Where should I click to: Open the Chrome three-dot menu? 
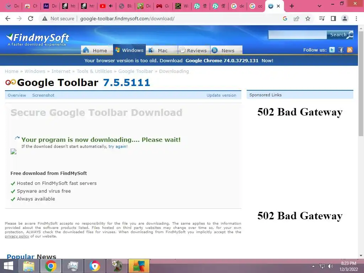356,18
